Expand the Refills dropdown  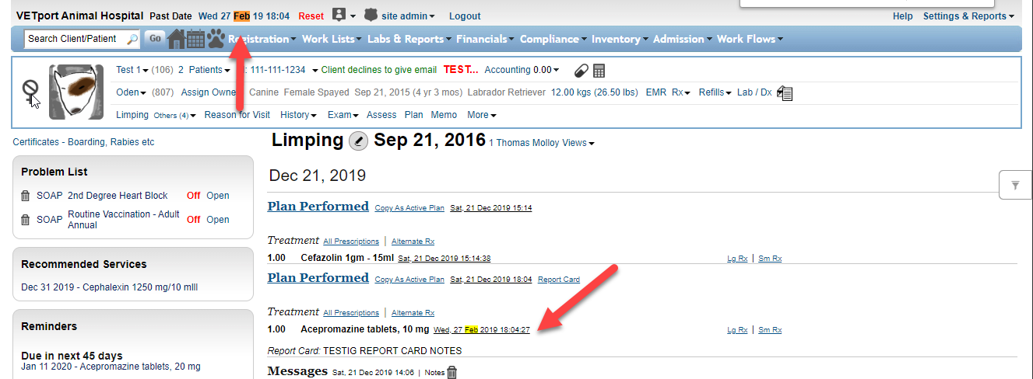point(715,92)
